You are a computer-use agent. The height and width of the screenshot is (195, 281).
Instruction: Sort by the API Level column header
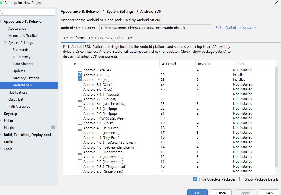(177, 64)
